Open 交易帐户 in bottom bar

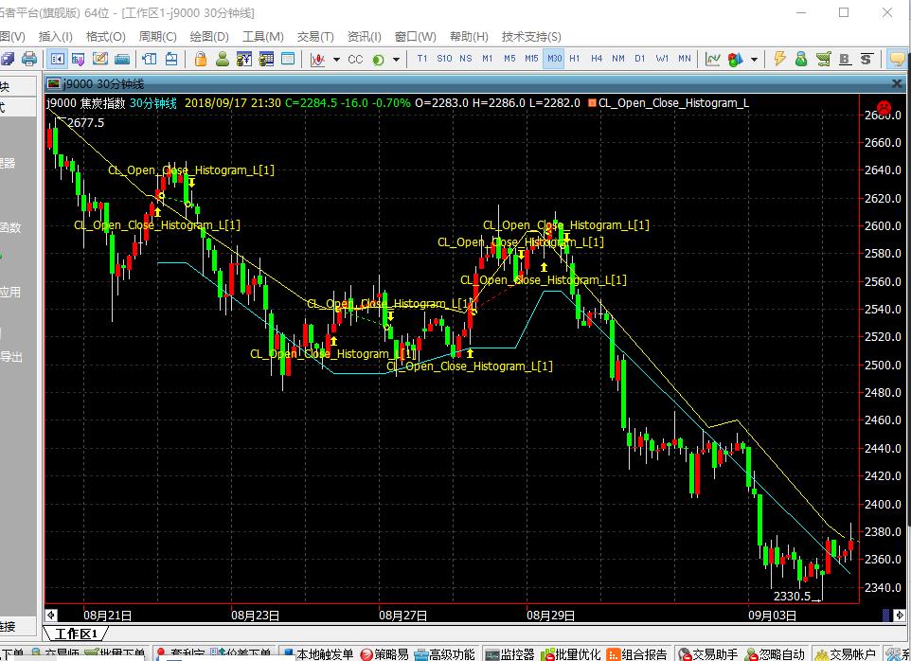844,654
